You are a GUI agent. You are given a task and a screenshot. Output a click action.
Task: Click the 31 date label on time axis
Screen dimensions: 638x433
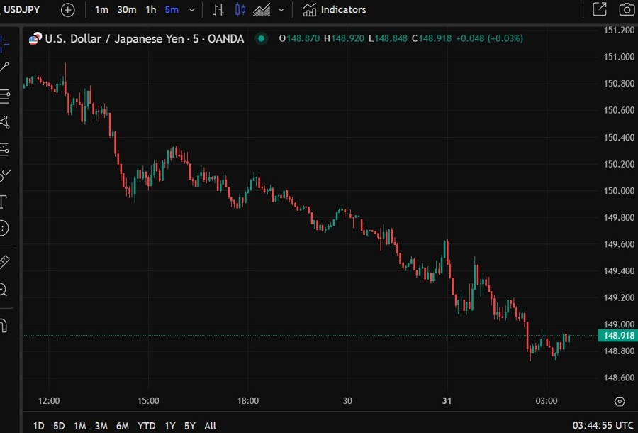447,401
